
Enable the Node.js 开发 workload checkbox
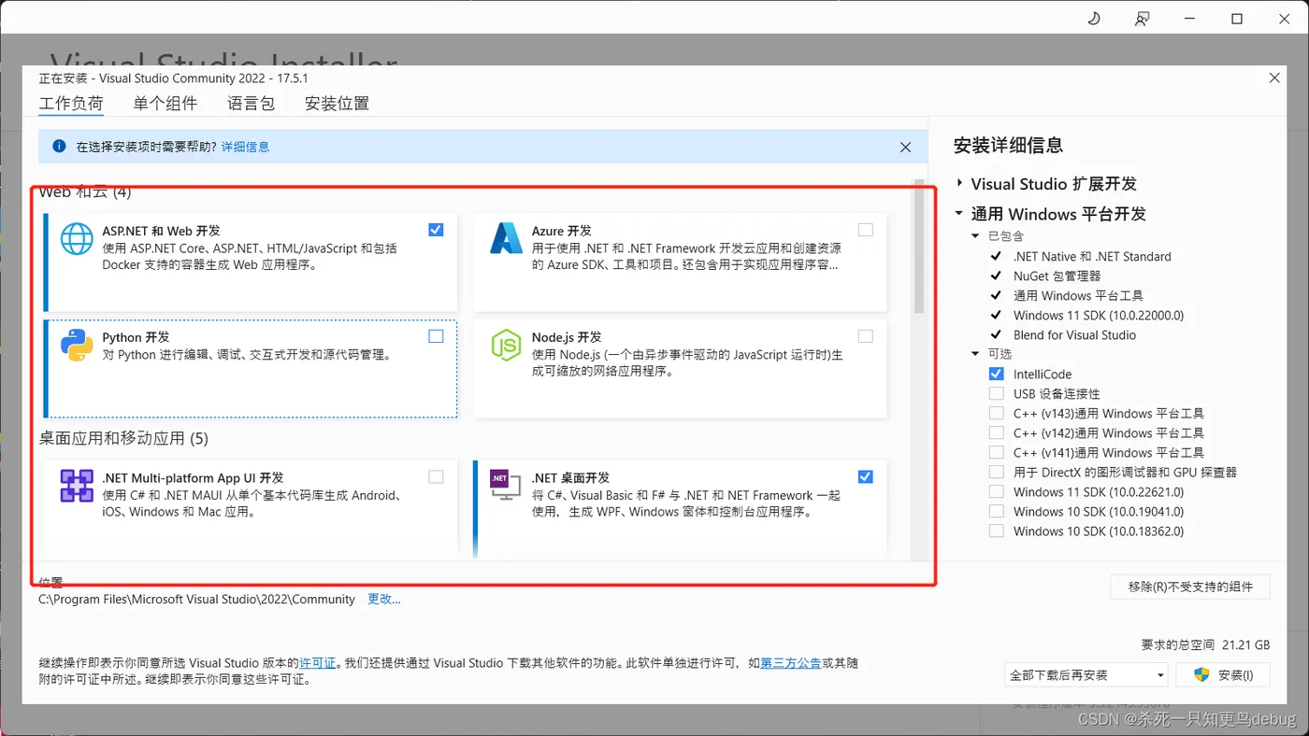(866, 336)
